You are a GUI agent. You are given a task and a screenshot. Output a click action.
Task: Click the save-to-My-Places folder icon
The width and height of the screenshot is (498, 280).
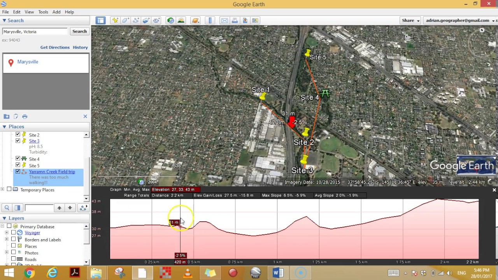click(7, 116)
